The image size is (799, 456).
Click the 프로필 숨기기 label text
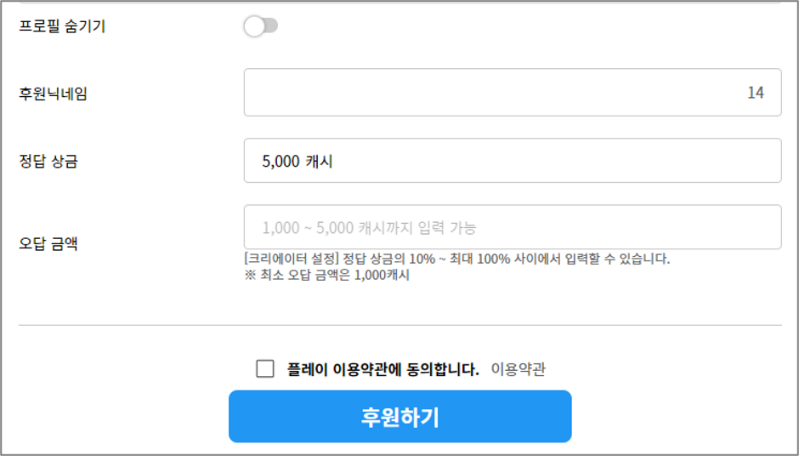tap(62, 26)
